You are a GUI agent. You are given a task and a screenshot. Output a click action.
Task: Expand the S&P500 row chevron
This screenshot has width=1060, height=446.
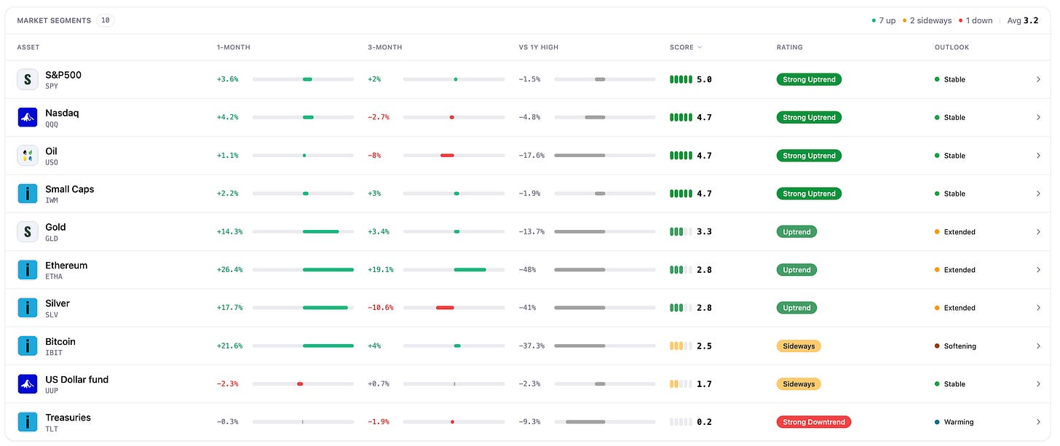tap(1038, 79)
